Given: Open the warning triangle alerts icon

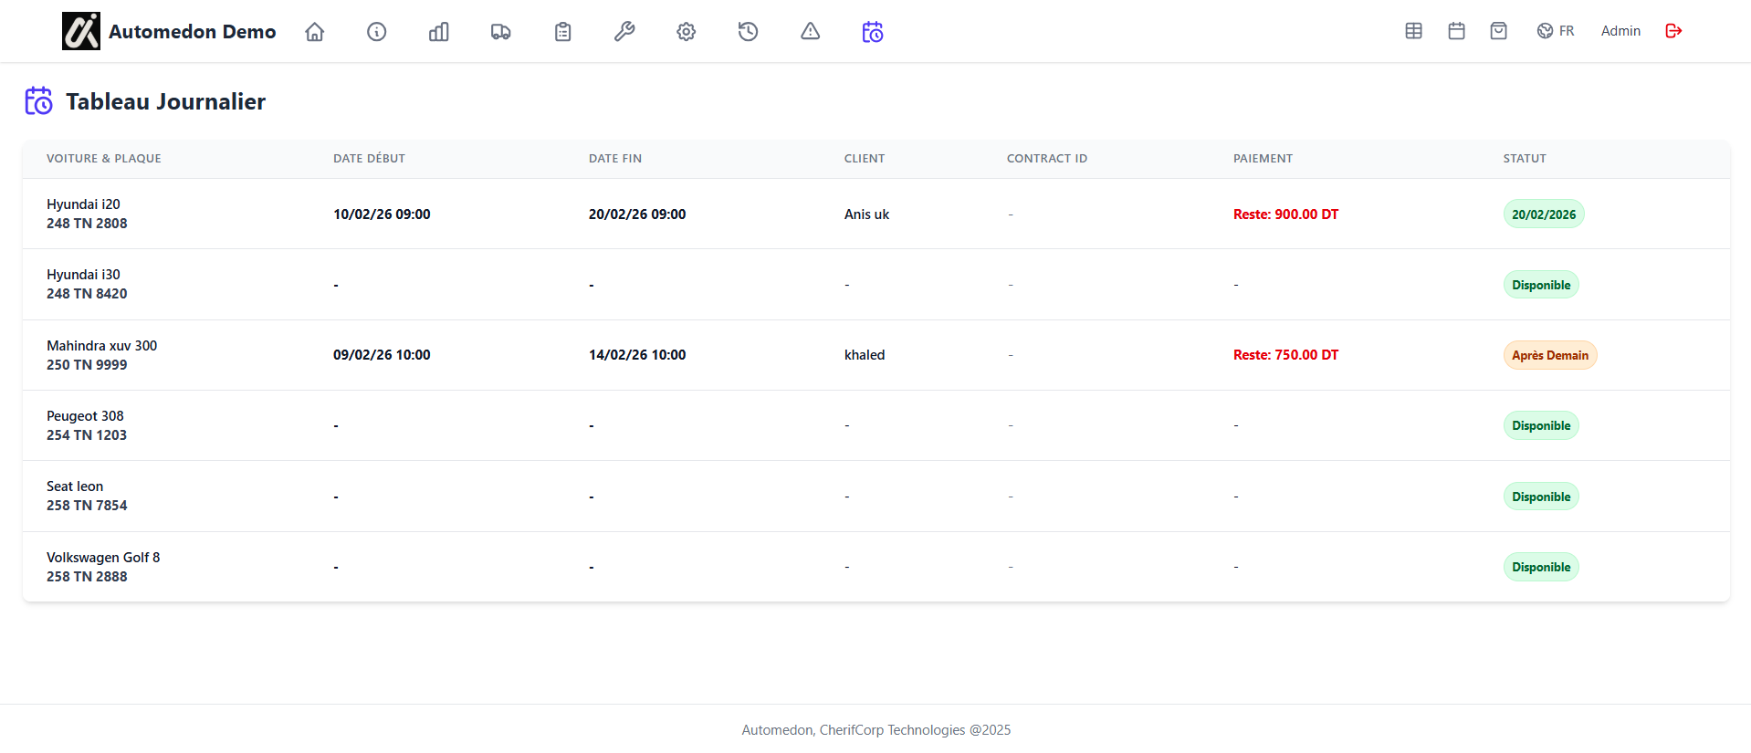Looking at the screenshot, I should coord(811,32).
